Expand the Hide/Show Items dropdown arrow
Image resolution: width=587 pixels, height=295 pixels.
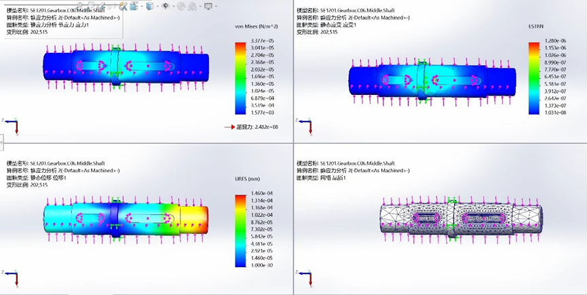click(172, 7)
